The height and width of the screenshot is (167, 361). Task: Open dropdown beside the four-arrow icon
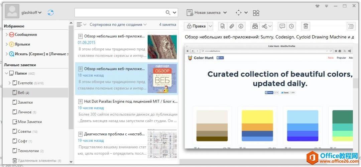[x=246, y=13]
